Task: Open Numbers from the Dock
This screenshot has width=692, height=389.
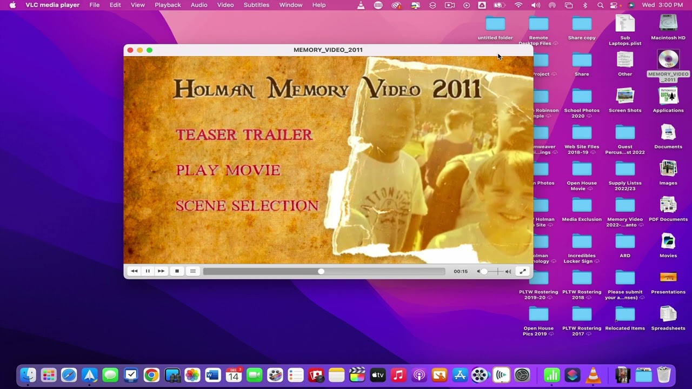Action: 552,374
